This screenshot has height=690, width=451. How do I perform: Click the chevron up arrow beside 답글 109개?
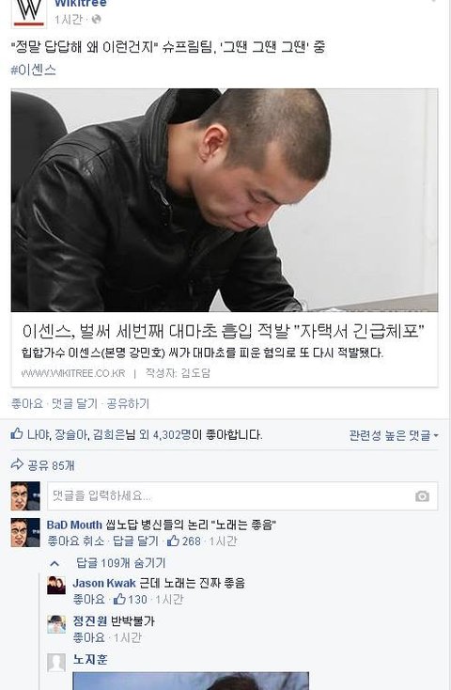pyautogui.click(x=54, y=563)
